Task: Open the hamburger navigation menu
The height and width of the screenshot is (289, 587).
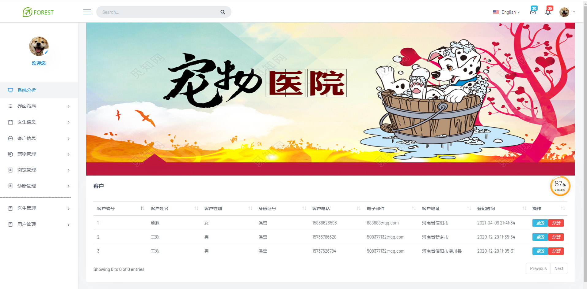Action: point(87,12)
